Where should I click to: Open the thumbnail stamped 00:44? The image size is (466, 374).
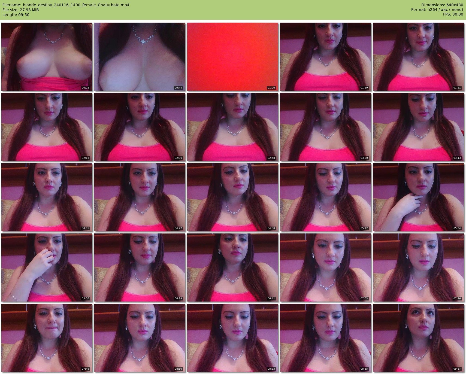[140, 57]
